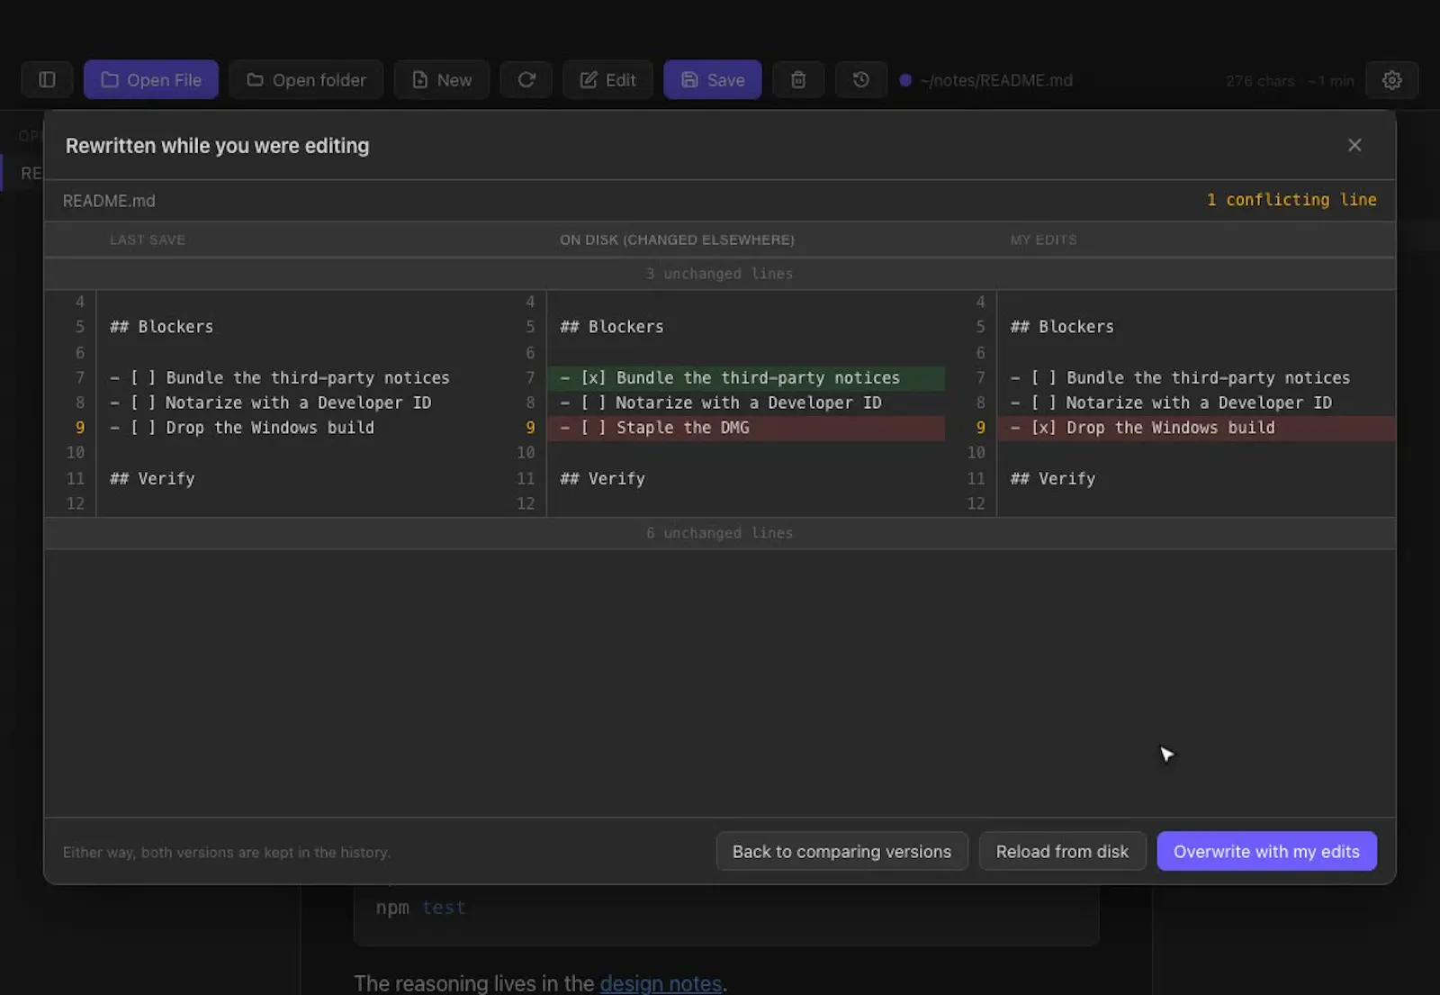Screen dimensions: 1440x995
Task: Close the conflict dialog
Action: pyautogui.click(x=1354, y=145)
